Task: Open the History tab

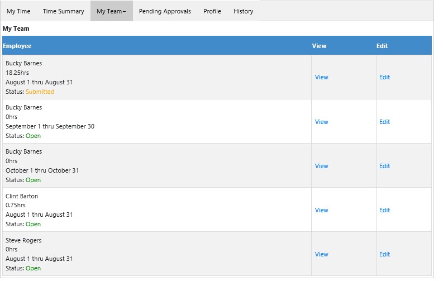Action: [x=243, y=11]
